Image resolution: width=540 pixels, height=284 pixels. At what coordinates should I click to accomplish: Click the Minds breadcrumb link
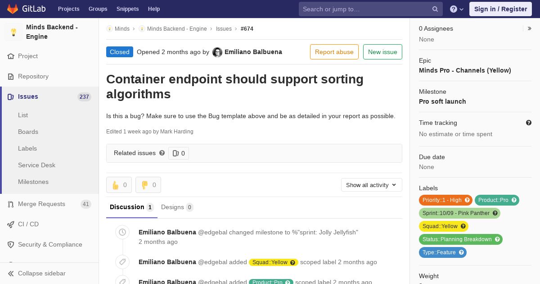[x=122, y=29]
